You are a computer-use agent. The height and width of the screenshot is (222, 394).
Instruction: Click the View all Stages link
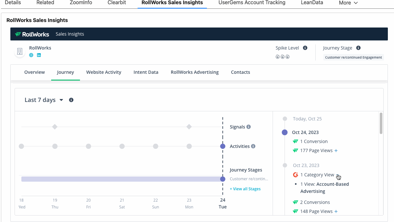(245, 189)
